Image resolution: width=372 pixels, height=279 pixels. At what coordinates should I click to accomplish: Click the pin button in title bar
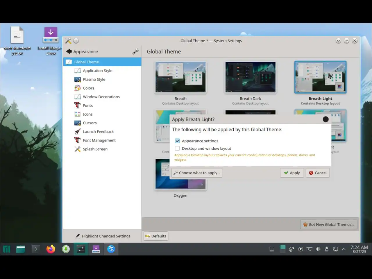pos(76,41)
